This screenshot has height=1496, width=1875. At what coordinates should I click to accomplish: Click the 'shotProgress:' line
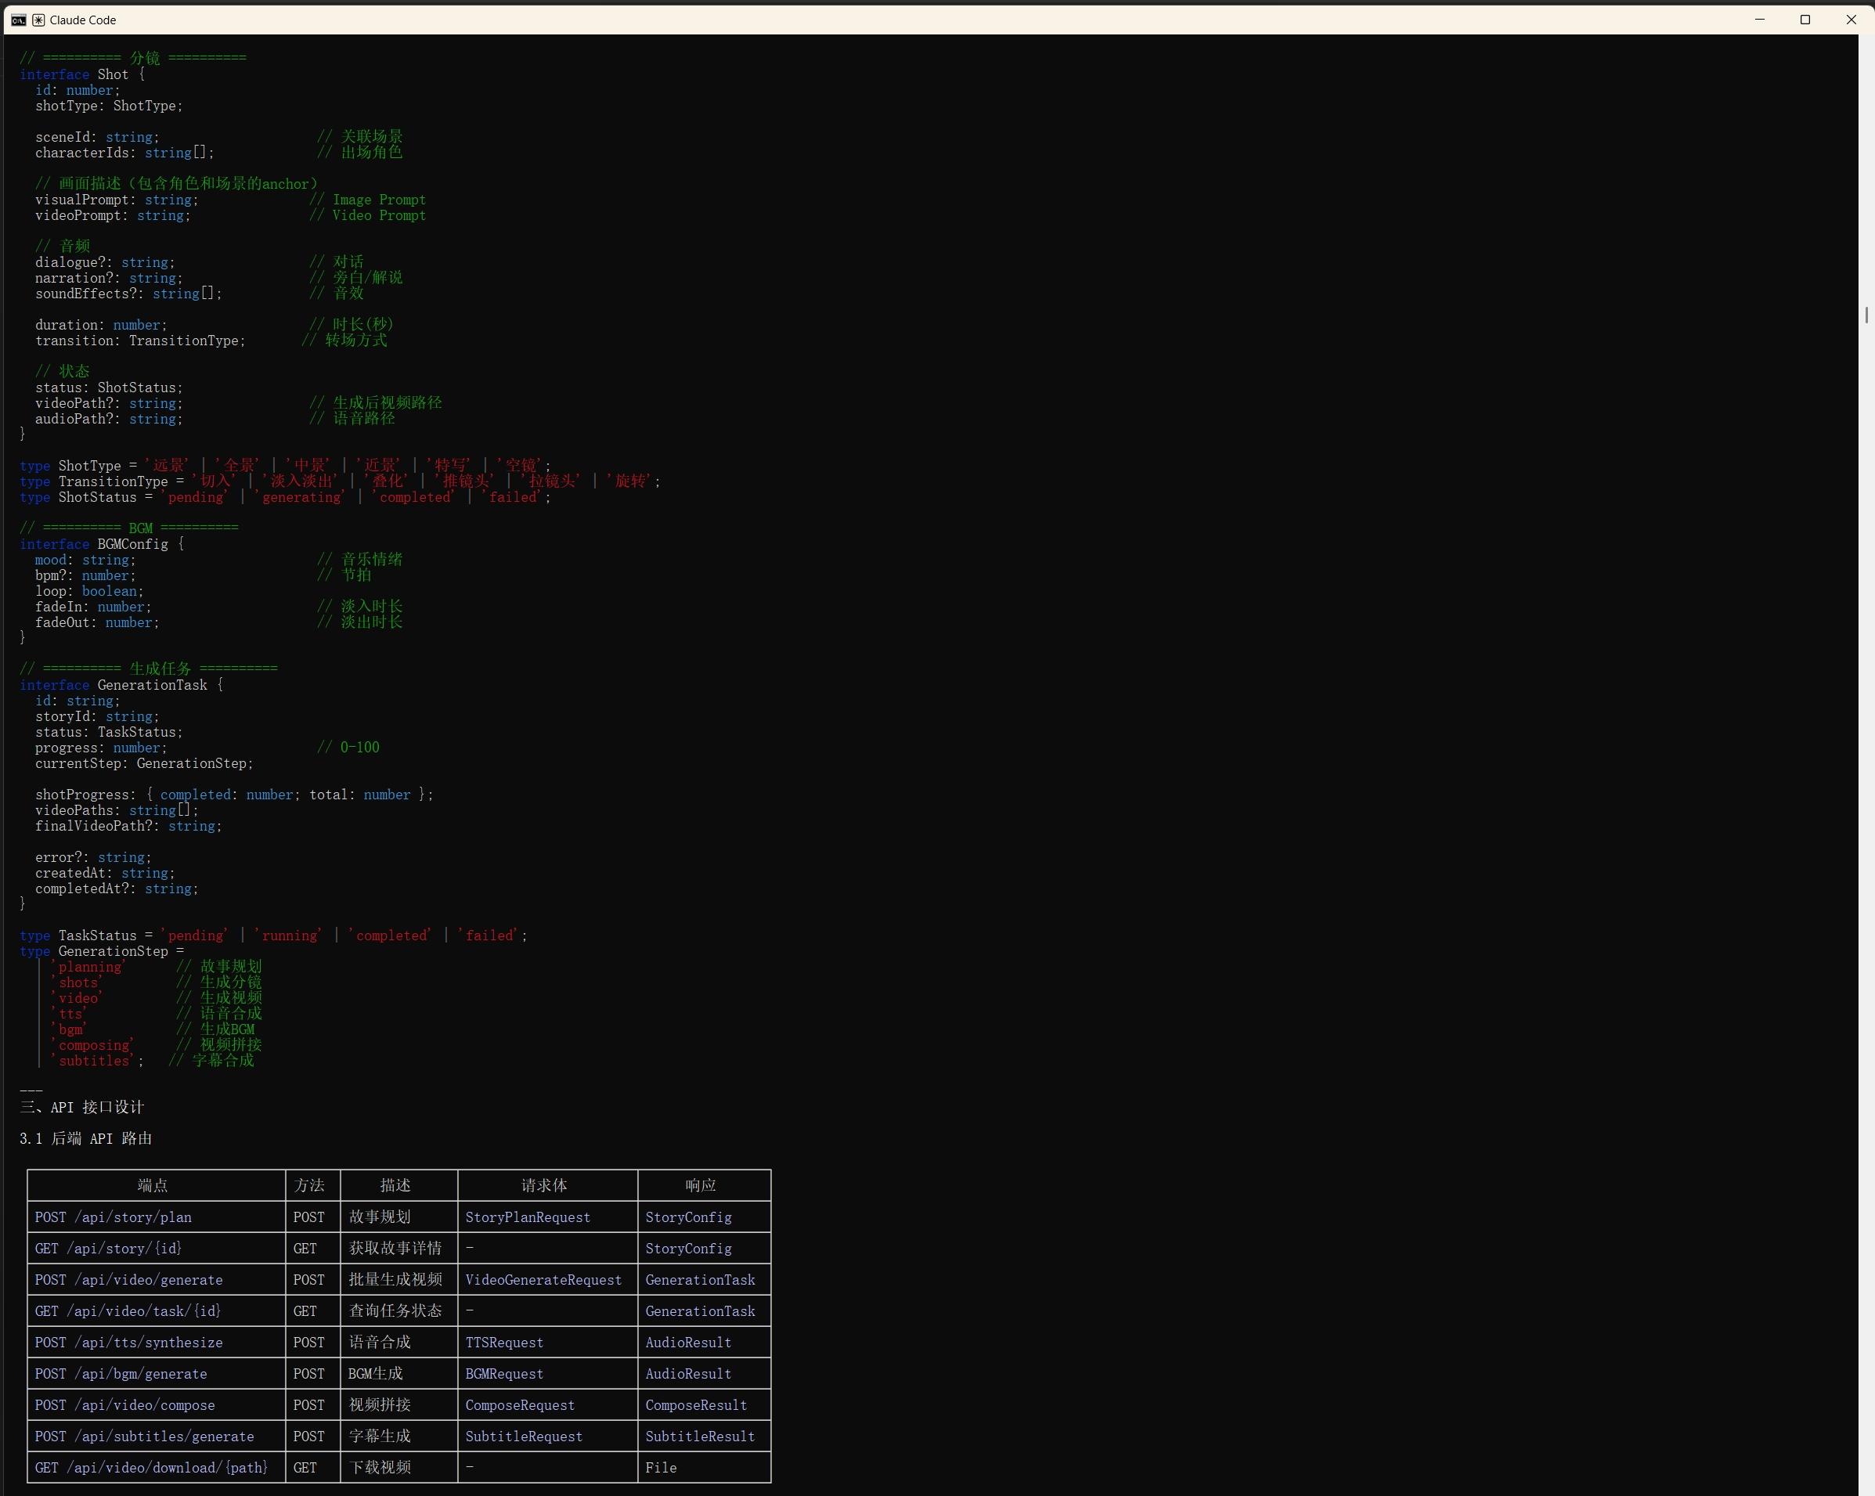234,795
